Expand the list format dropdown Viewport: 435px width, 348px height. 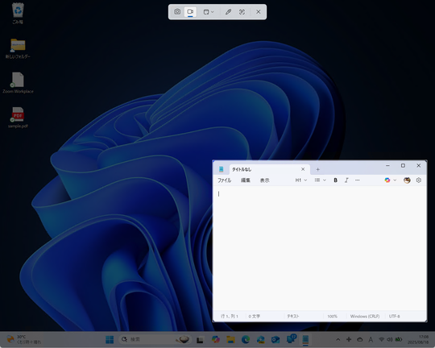[x=320, y=180]
